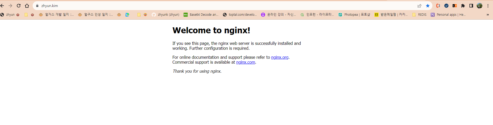Open the Base64 Decode bookmark
The width and height of the screenshot is (493, 125).
click(201, 15)
